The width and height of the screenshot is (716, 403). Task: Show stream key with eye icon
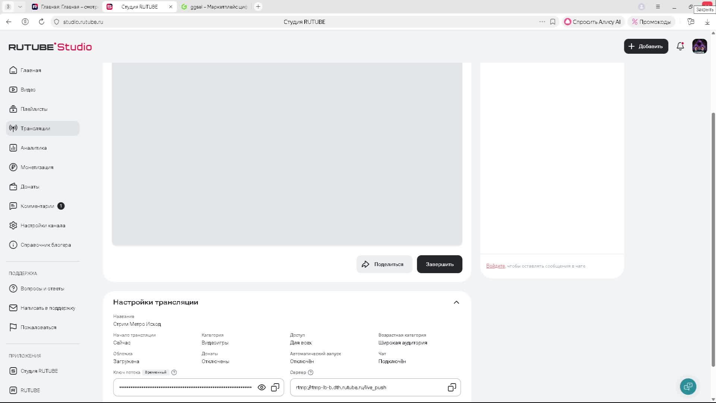[262, 387]
